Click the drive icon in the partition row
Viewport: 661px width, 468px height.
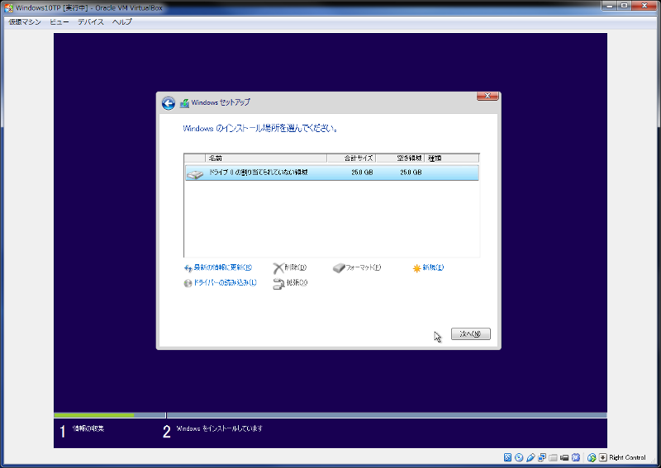[x=195, y=173]
